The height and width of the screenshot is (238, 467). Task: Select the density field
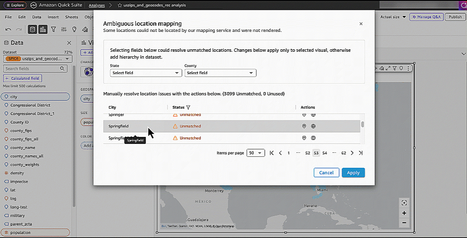point(17,173)
